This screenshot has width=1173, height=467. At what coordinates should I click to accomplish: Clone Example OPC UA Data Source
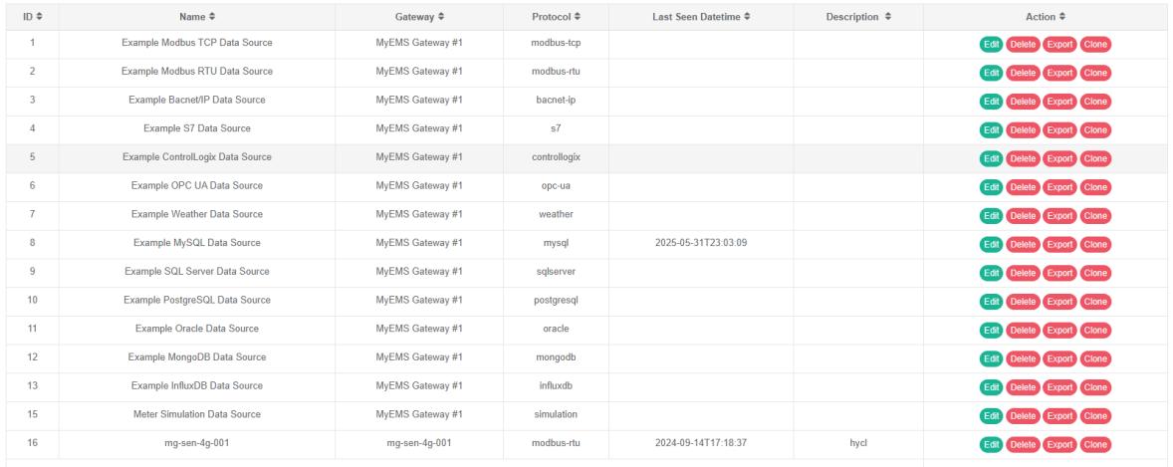point(1095,186)
